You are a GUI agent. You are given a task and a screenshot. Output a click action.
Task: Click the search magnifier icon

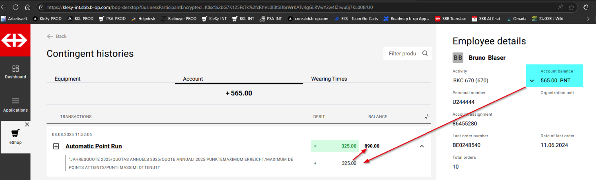(425, 53)
